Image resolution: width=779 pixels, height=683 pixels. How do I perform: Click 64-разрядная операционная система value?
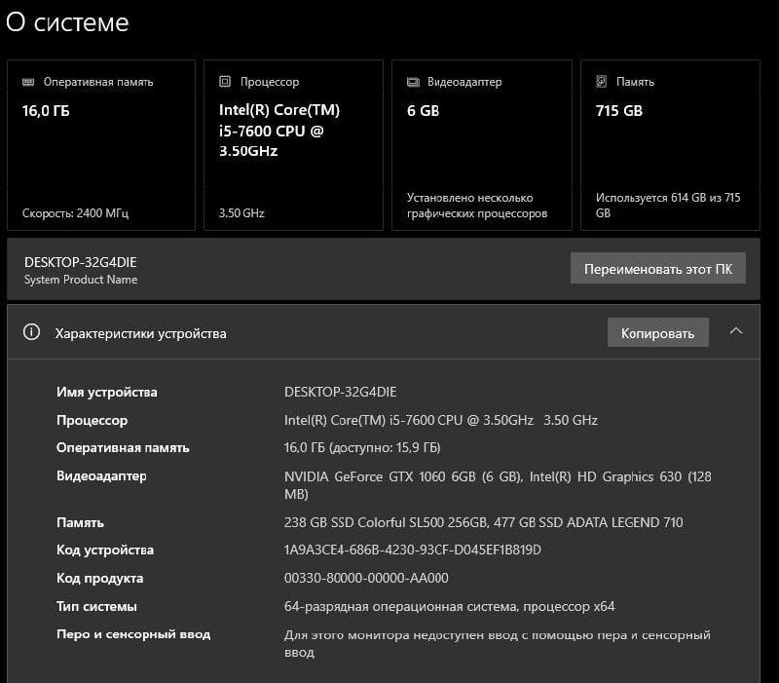(x=450, y=606)
